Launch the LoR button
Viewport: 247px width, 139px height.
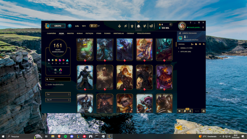coord(94,26)
